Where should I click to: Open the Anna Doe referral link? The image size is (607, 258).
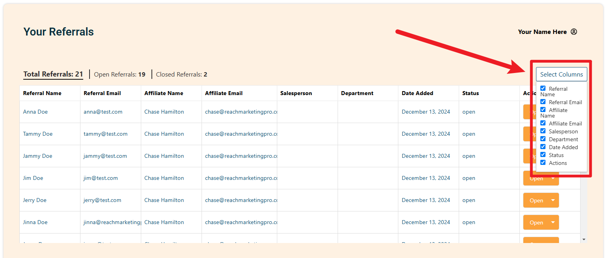click(x=35, y=112)
